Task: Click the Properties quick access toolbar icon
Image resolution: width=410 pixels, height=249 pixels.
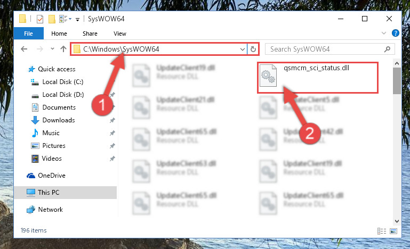Action: 40,19
